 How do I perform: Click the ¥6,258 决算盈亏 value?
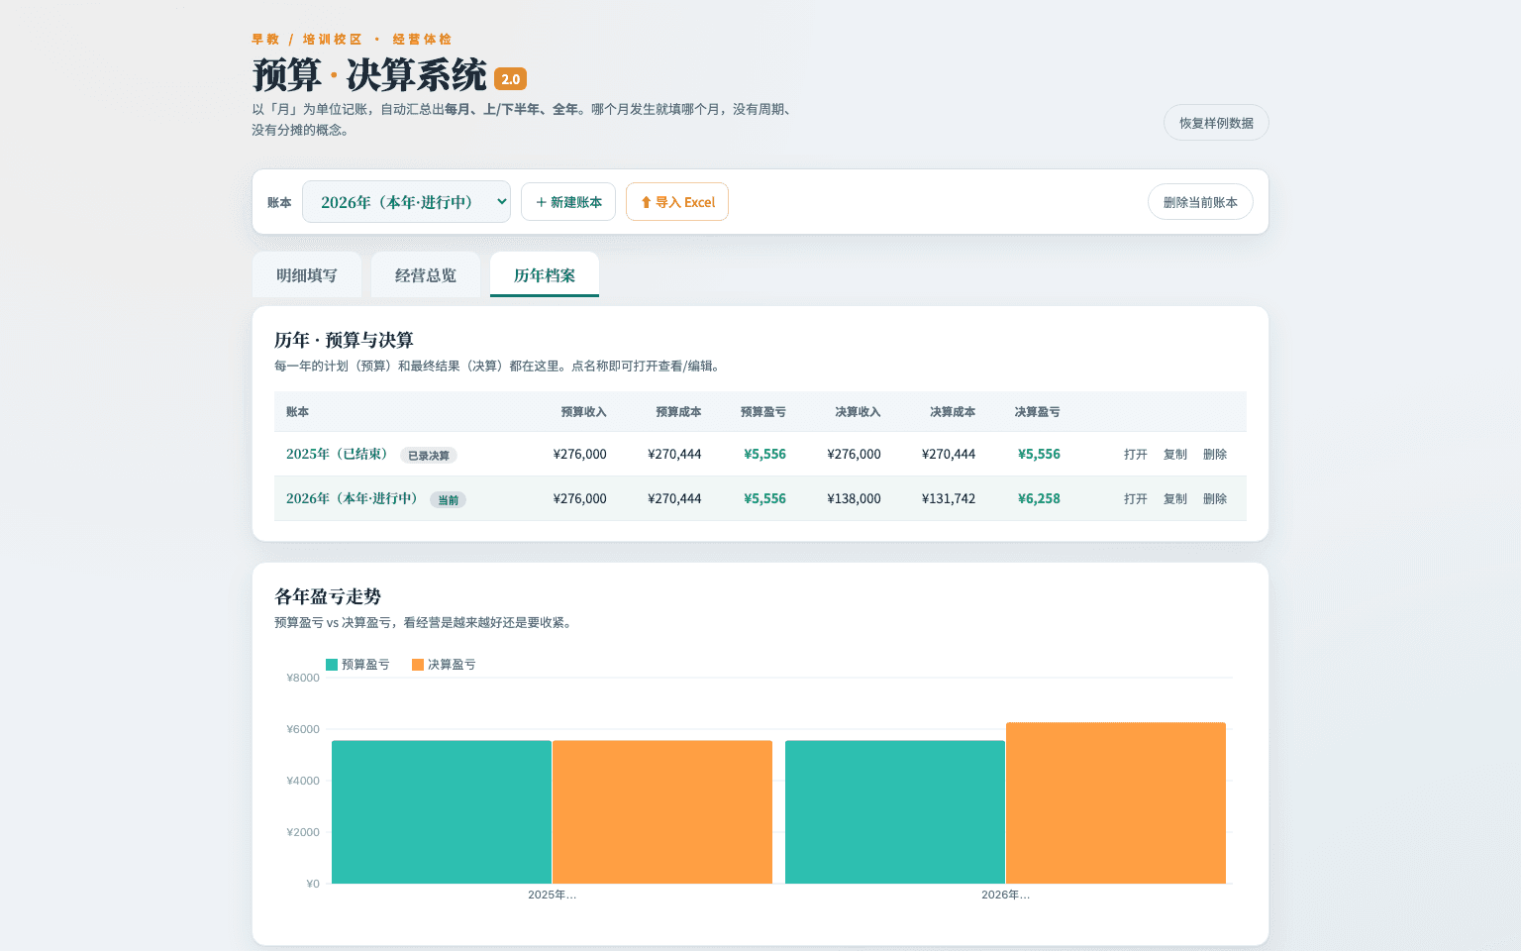[x=1039, y=499]
